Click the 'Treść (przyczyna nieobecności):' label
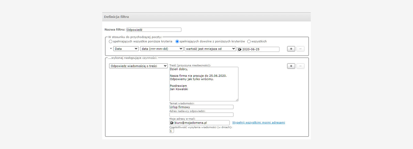Screen dimensions: 413x149 pos(190,65)
